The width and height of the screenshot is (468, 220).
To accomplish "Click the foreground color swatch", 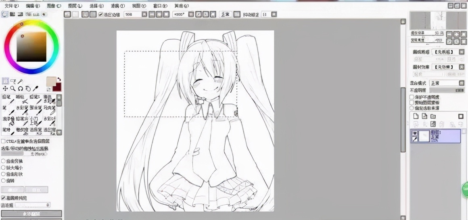I will [x=51, y=81].
